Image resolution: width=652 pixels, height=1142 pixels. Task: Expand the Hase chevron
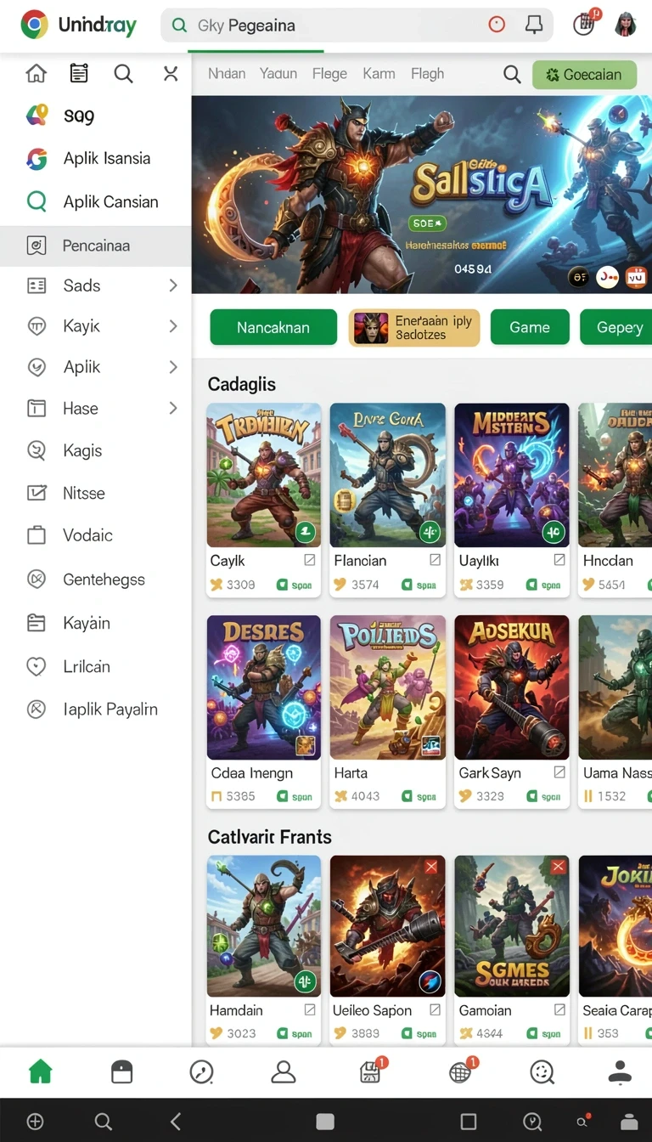(x=173, y=408)
